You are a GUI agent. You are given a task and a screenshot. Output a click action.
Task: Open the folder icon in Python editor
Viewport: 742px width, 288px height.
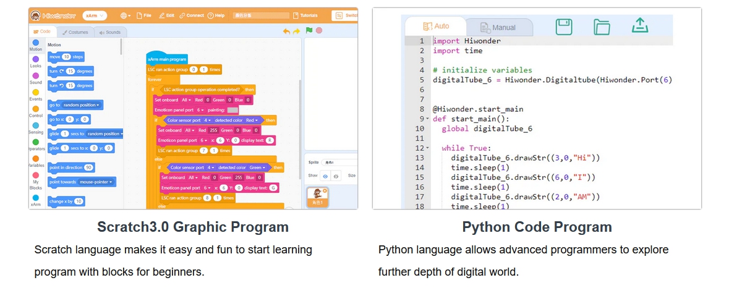602,27
